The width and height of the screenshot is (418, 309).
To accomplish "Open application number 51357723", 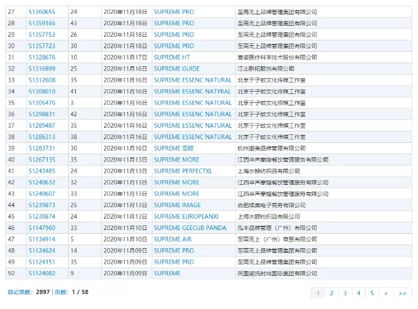I will pyautogui.click(x=42, y=46).
